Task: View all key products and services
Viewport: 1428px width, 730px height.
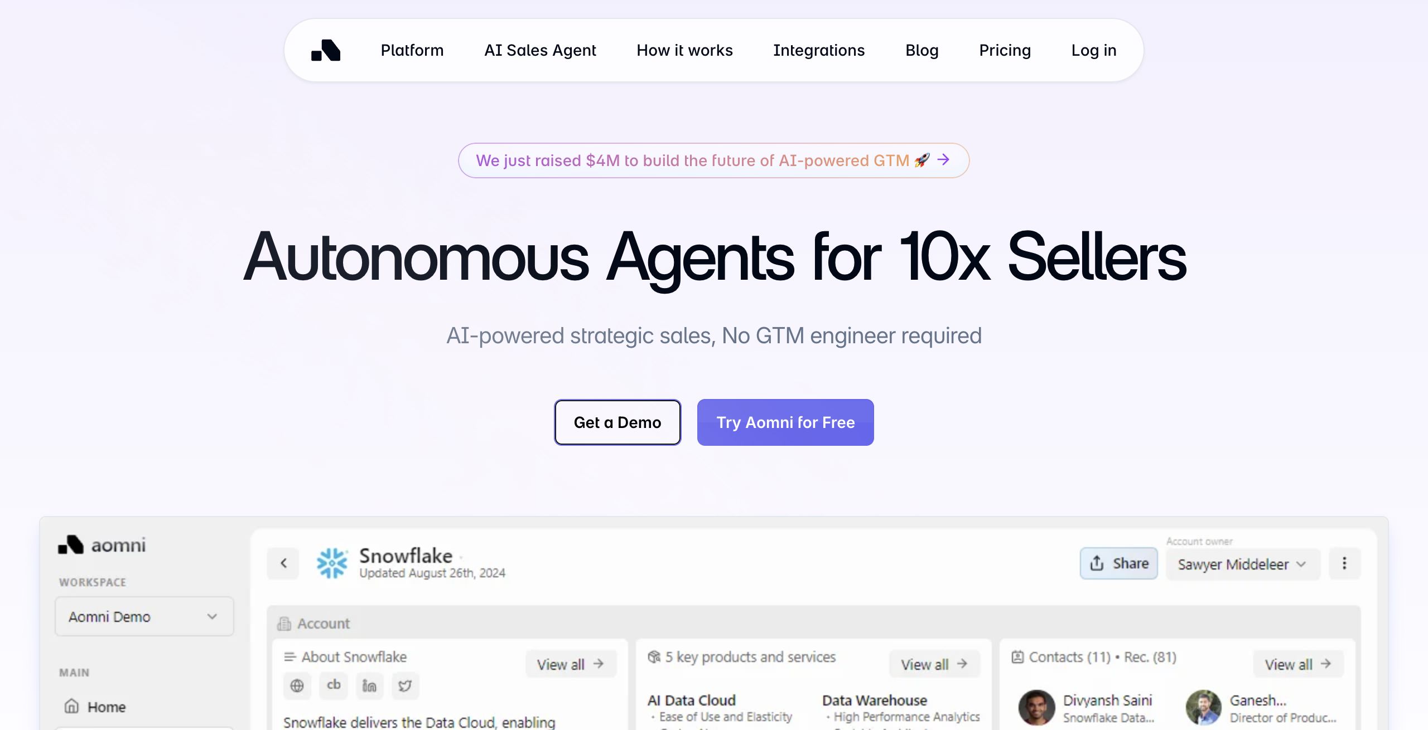Action: [x=934, y=664]
